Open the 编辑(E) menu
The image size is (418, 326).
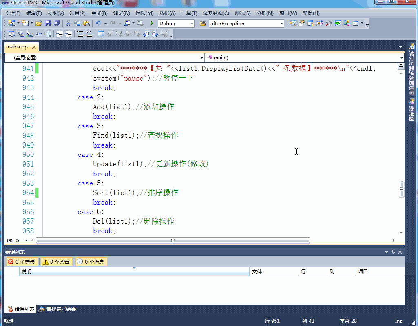tap(34, 13)
